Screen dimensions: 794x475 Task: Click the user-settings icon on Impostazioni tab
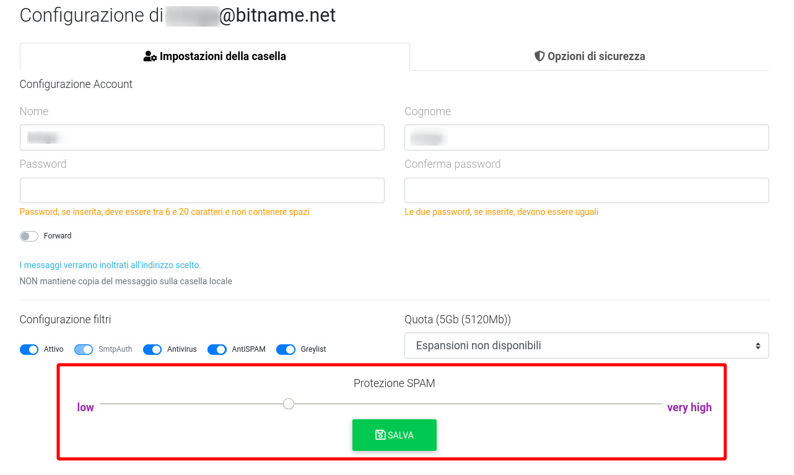pyautogui.click(x=150, y=56)
